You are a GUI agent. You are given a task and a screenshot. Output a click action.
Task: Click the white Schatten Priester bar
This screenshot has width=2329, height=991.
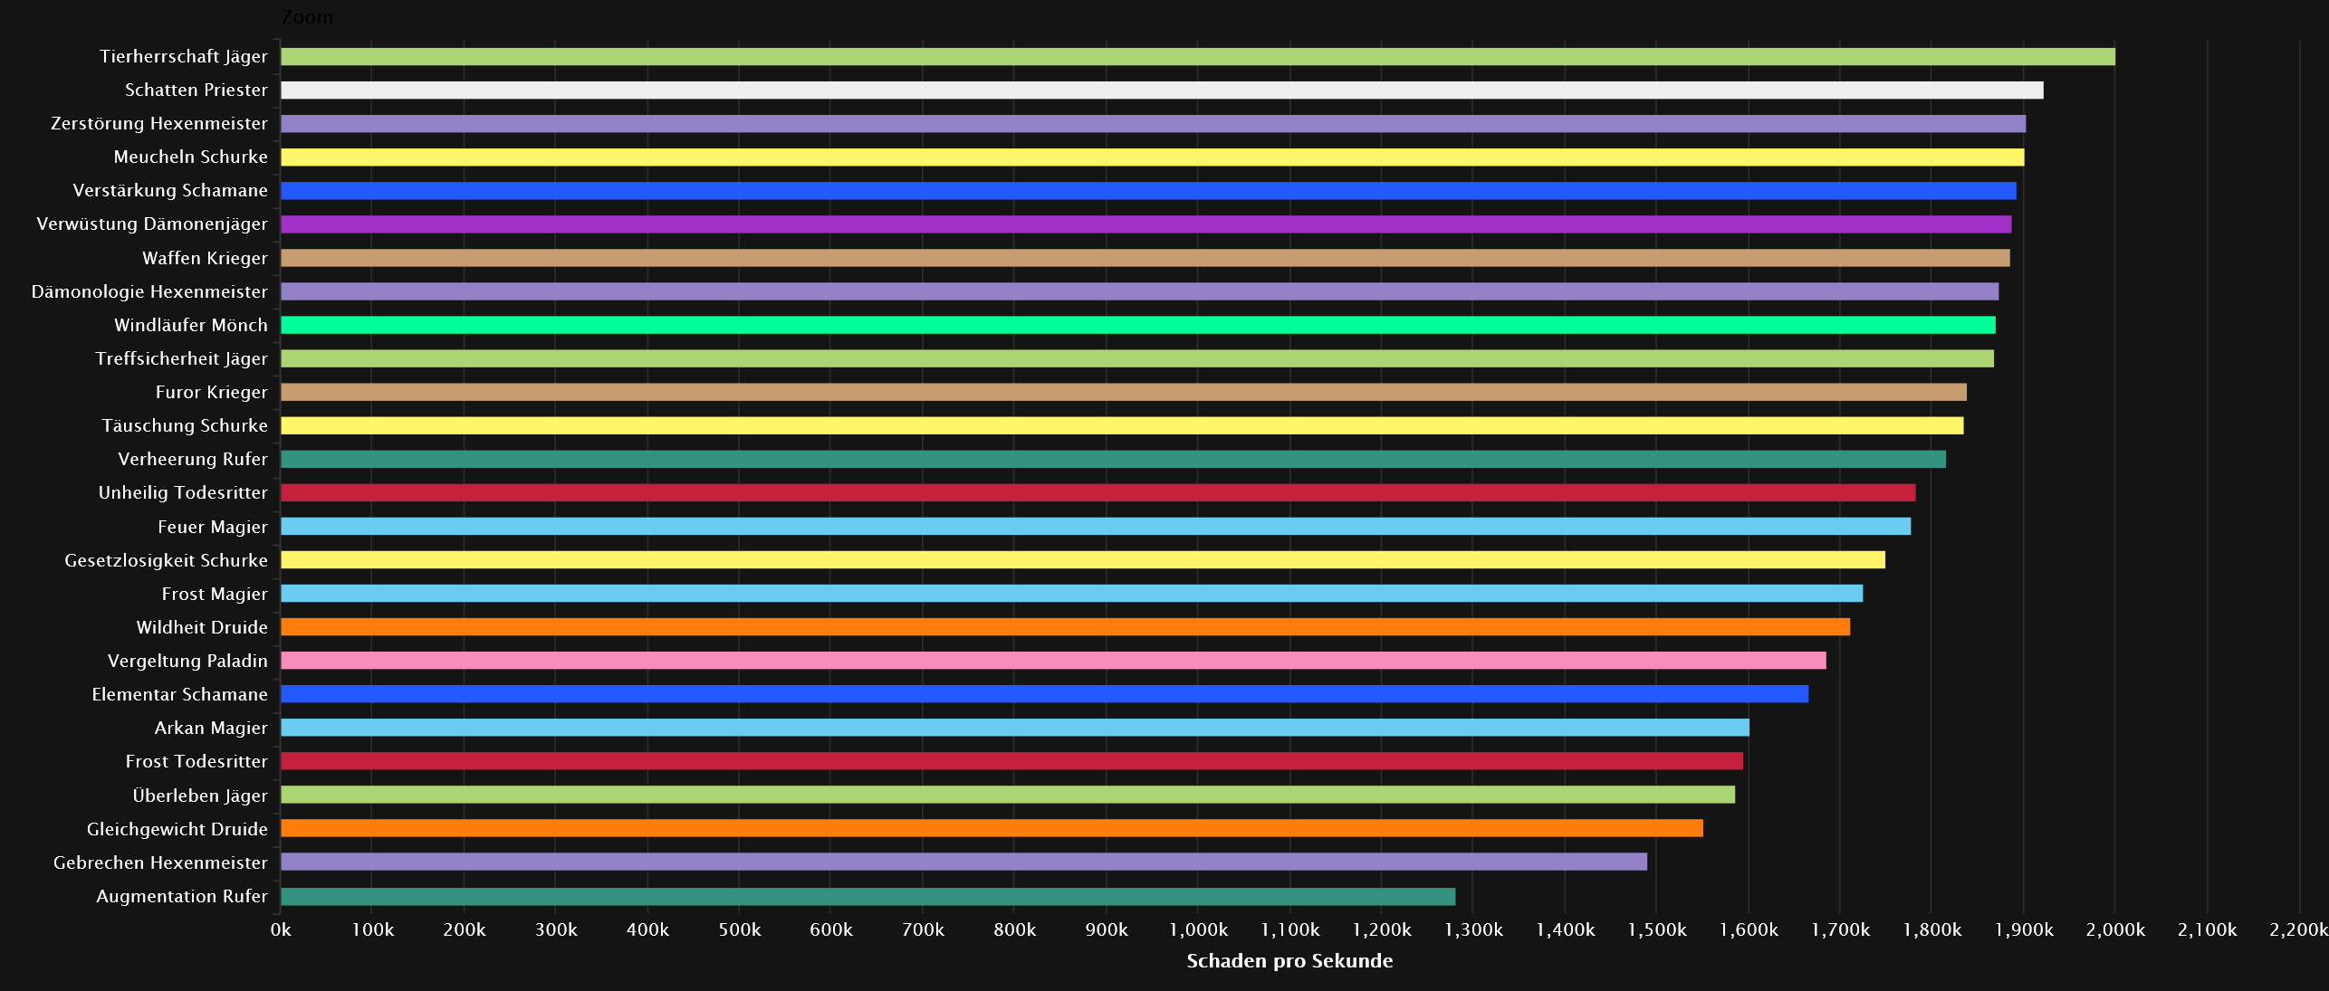click(1162, 90)
